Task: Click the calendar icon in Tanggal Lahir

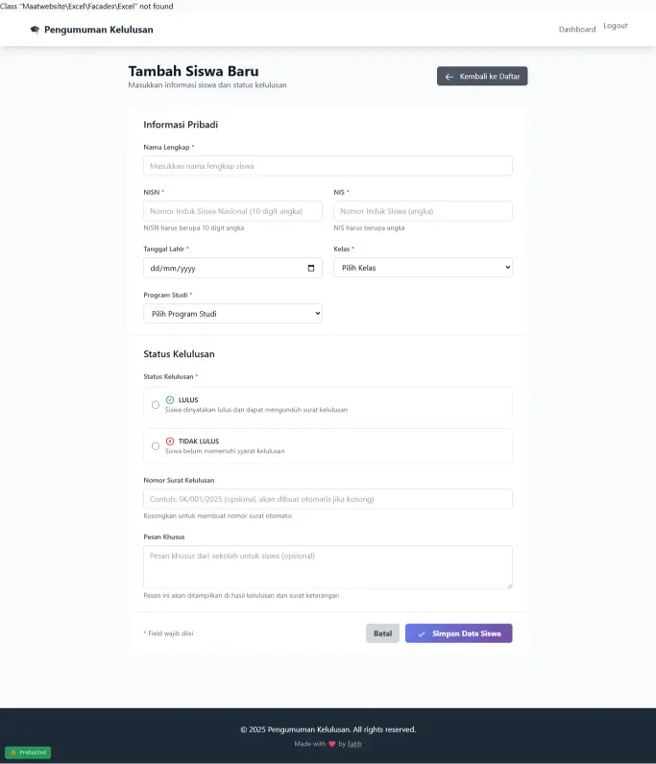Action: (311, 268)
